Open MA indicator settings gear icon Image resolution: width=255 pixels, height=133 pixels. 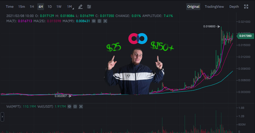click(99, 21)
